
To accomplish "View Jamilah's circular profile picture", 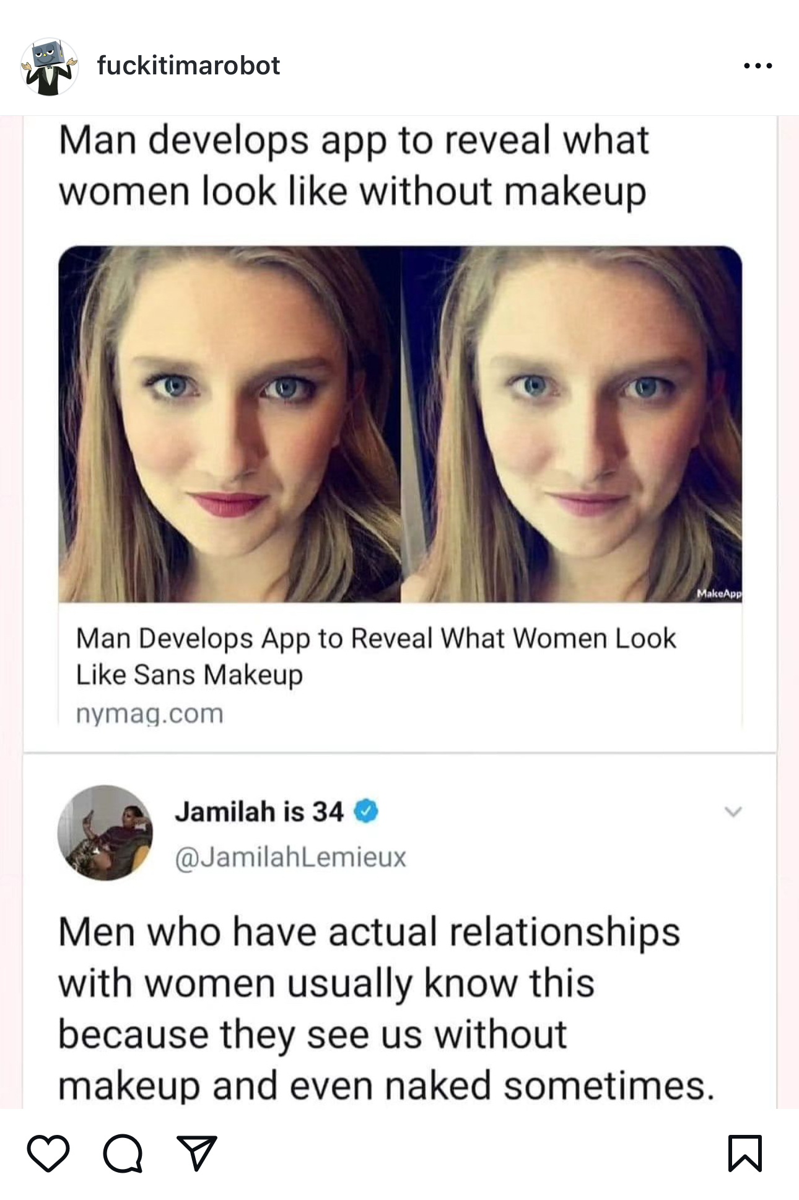I will click(x=105, y=832).
